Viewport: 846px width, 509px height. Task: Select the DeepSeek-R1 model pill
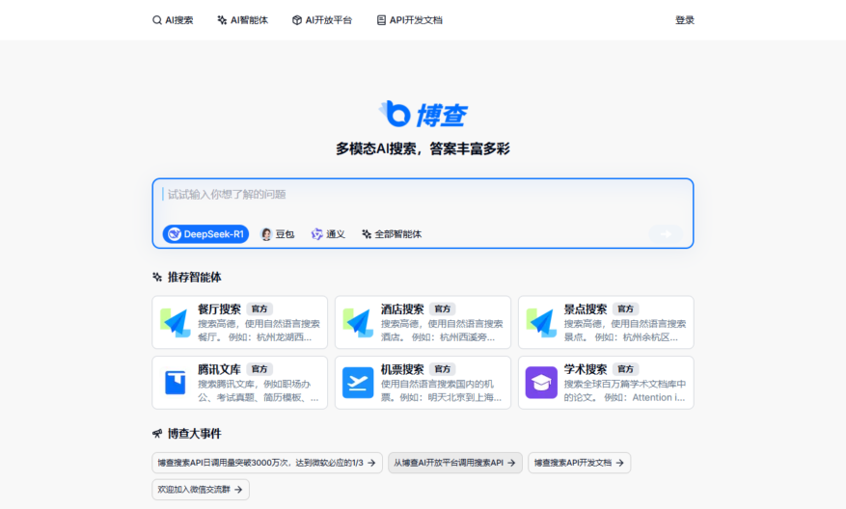(x=205, y=234)
